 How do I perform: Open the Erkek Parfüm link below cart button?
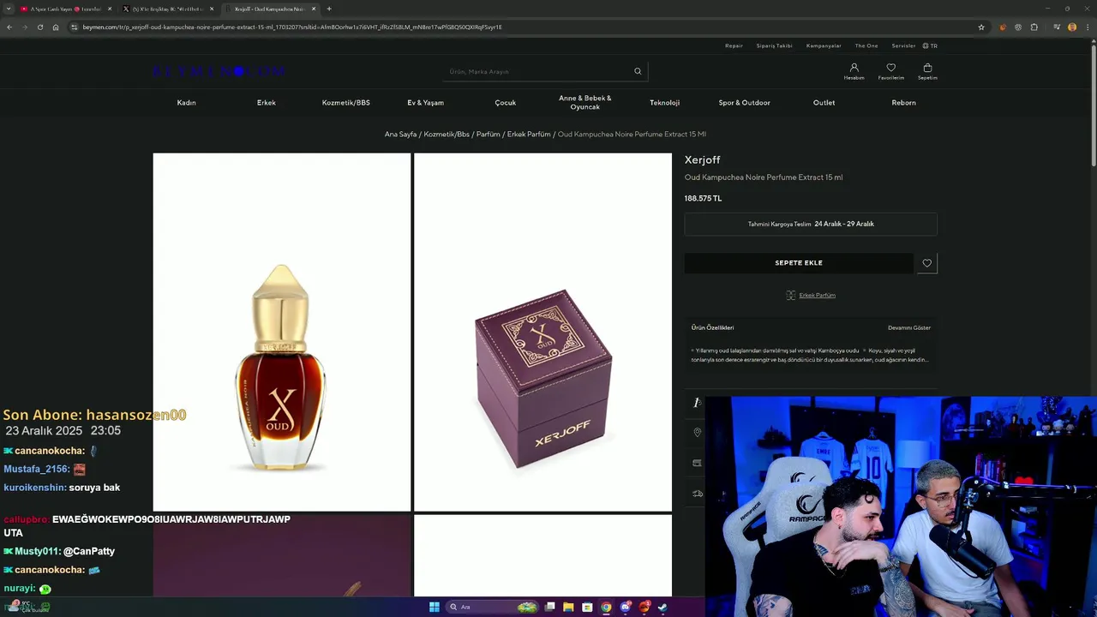817,295
